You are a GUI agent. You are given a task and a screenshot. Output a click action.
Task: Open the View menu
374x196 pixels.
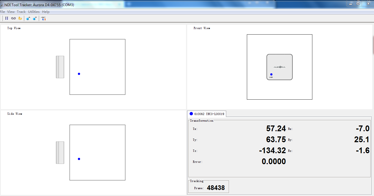point(11,12)
